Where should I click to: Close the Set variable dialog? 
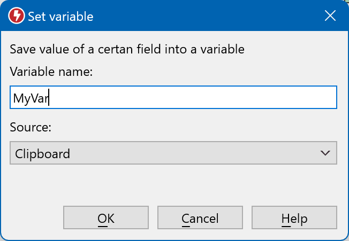click(x=330, y=17)
